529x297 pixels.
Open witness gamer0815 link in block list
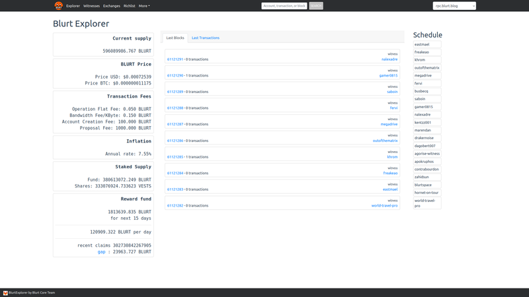[388, 75]
